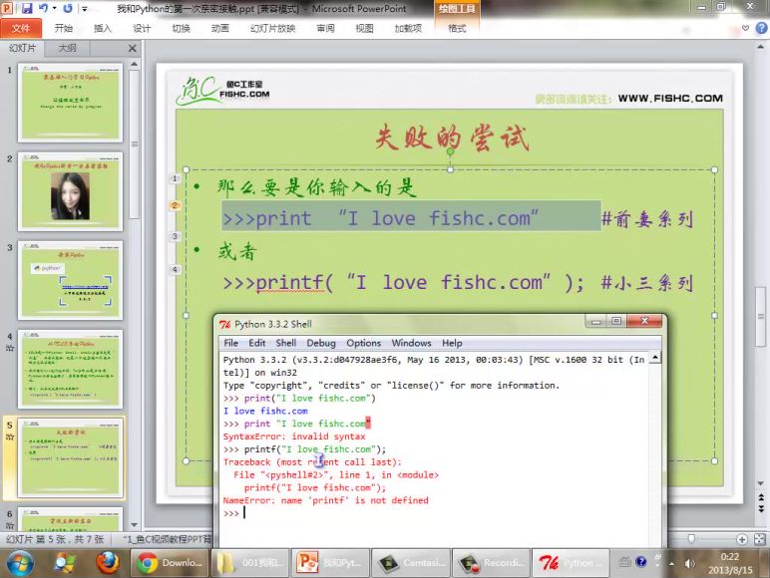Click the green rotation handle of the text box
The image size is (770, 578).
coord(450,152)
